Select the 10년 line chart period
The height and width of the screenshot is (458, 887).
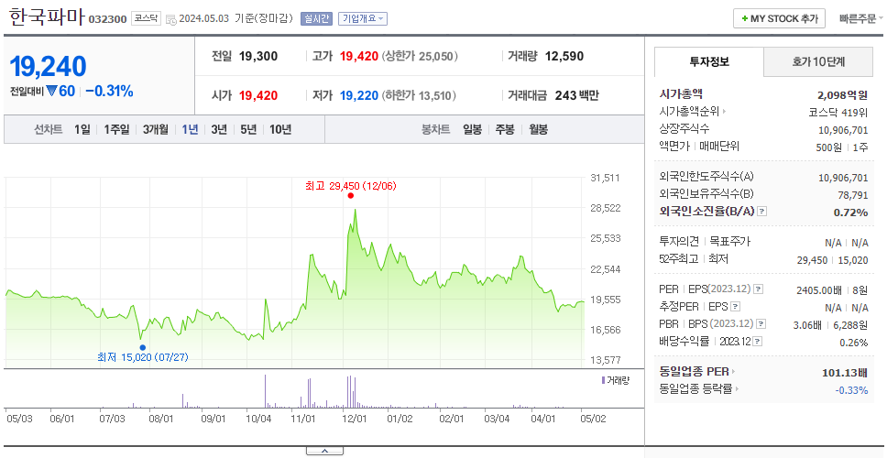coord(280,129)
